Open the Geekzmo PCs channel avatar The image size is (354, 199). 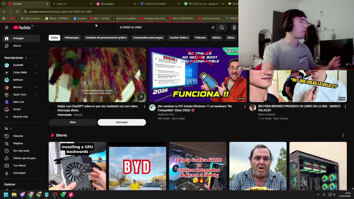click(x=152, y=108)
